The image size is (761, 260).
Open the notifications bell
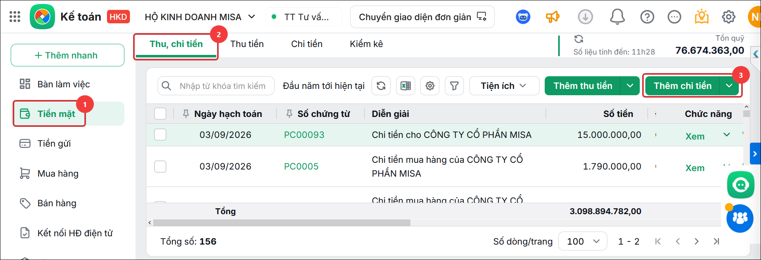tap(617, 17)
